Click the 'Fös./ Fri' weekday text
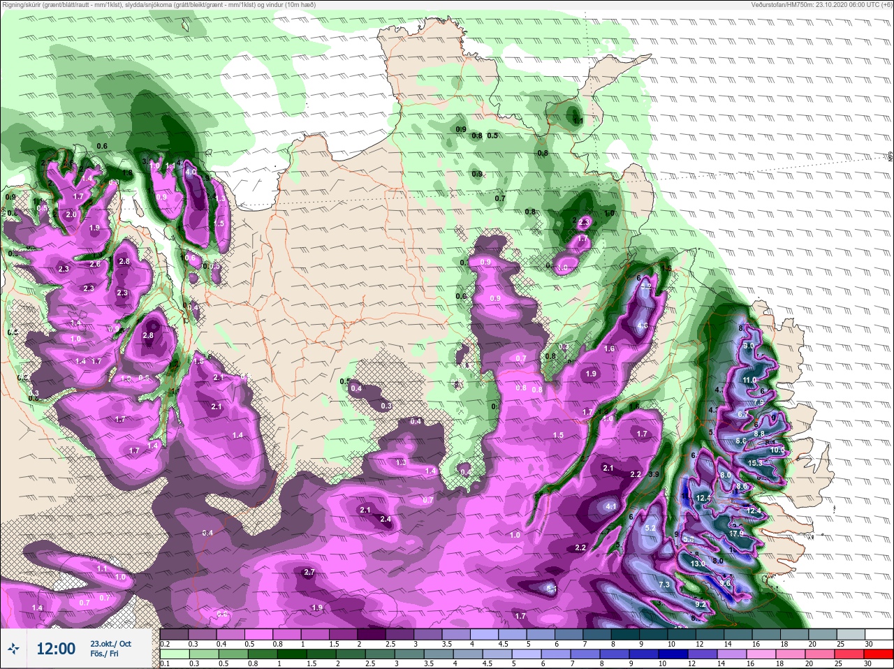Screen dimensions: 894x669 pos(104,654)
